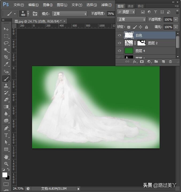Lock image pixels

pyautogui.click(x=134, y=27)
